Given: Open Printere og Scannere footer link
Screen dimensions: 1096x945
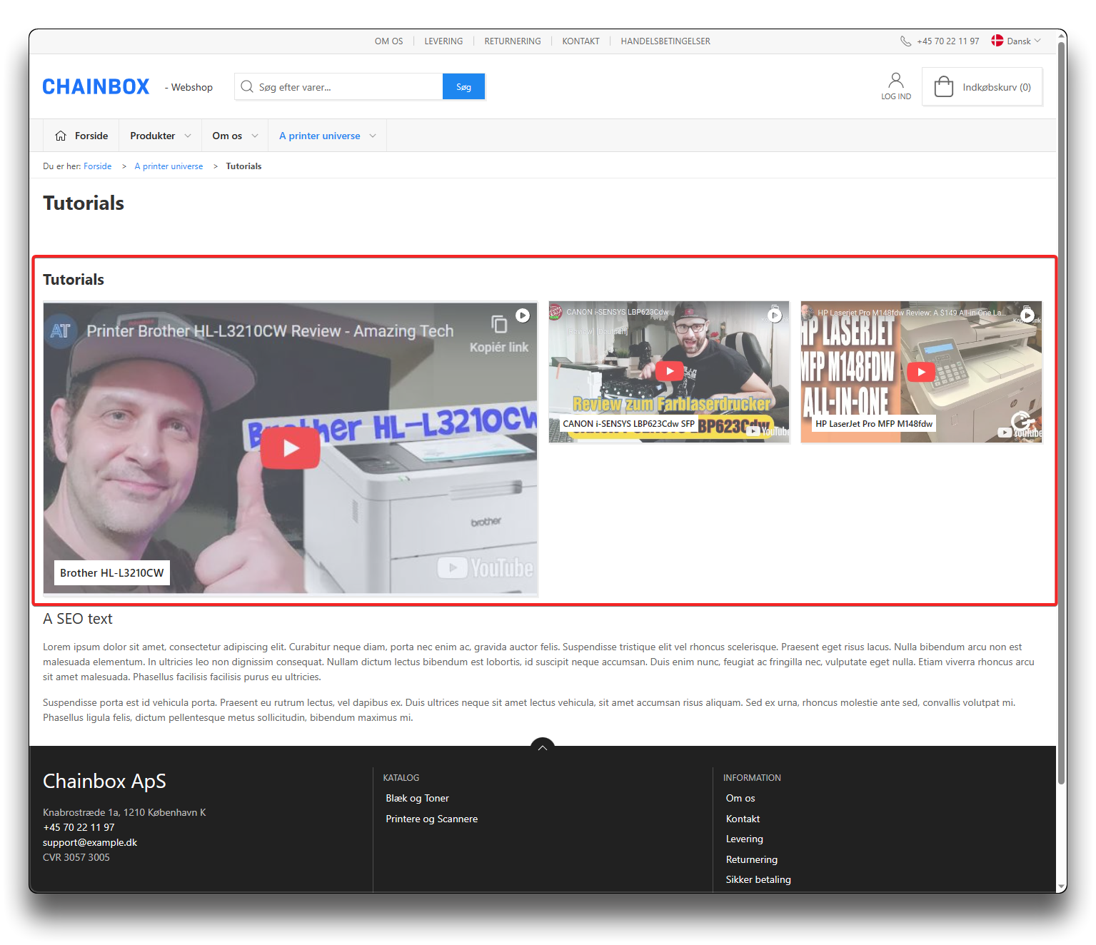Looking at the screenshot, I should [x=432, y=819].
